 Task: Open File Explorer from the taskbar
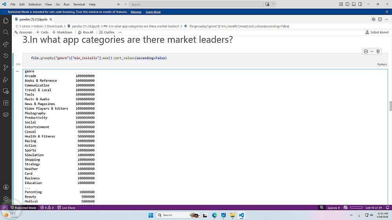[x=232, y=215]
